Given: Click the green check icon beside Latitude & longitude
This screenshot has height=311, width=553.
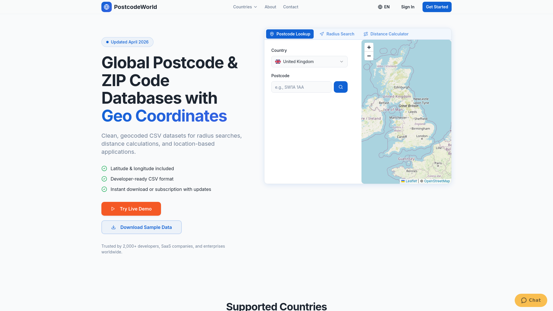Looking at the screenshot, I should (x=104, y=168).
